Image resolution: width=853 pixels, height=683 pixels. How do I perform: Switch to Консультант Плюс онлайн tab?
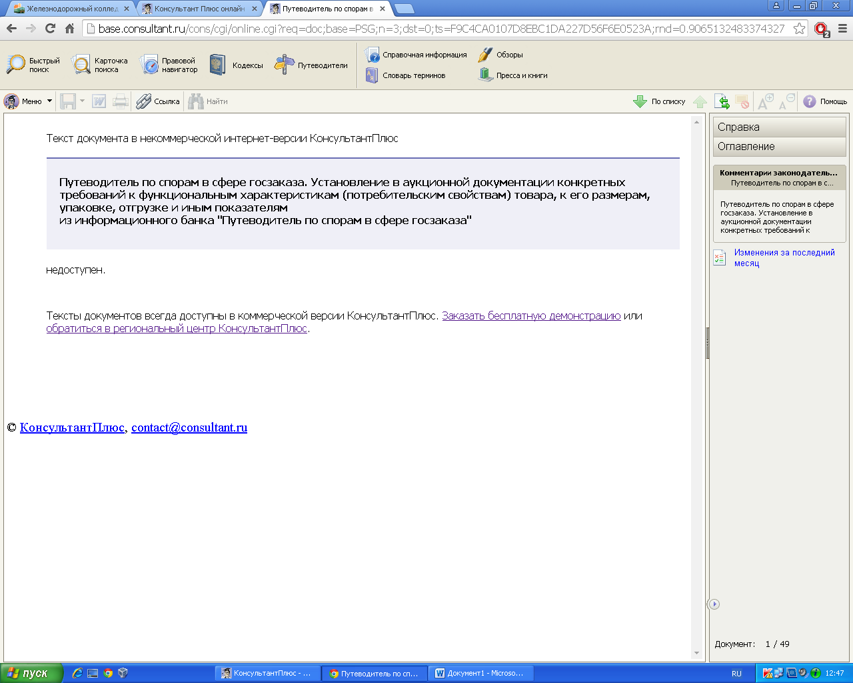pos(199,9)
